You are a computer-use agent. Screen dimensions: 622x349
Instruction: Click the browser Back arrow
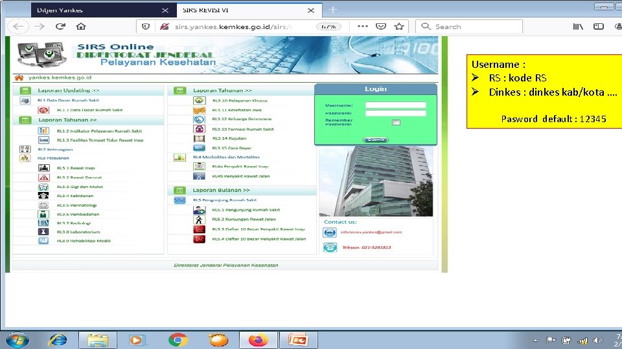(18, 26)
